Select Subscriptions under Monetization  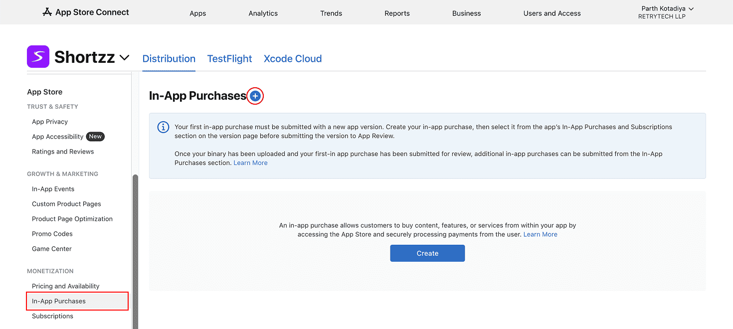click(52, 316)
